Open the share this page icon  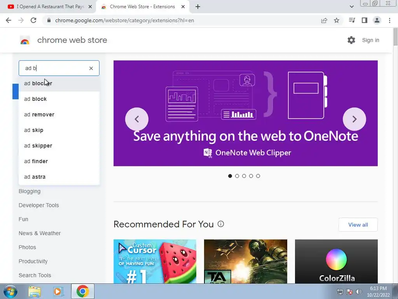pos(324,20)
